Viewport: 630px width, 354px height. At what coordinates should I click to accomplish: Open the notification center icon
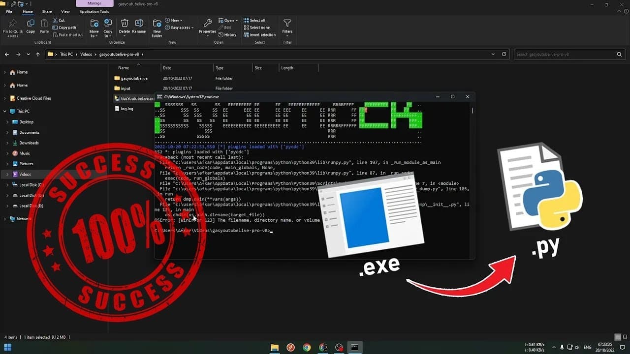622,348
